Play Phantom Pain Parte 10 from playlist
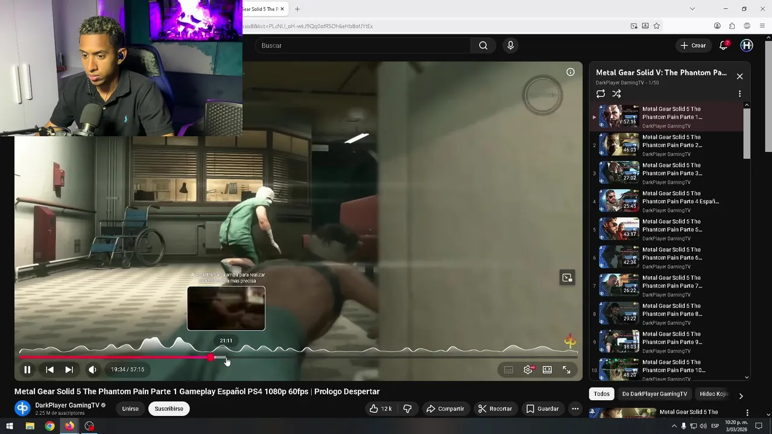This screenshot has height=434, width=772. point(666,369)
